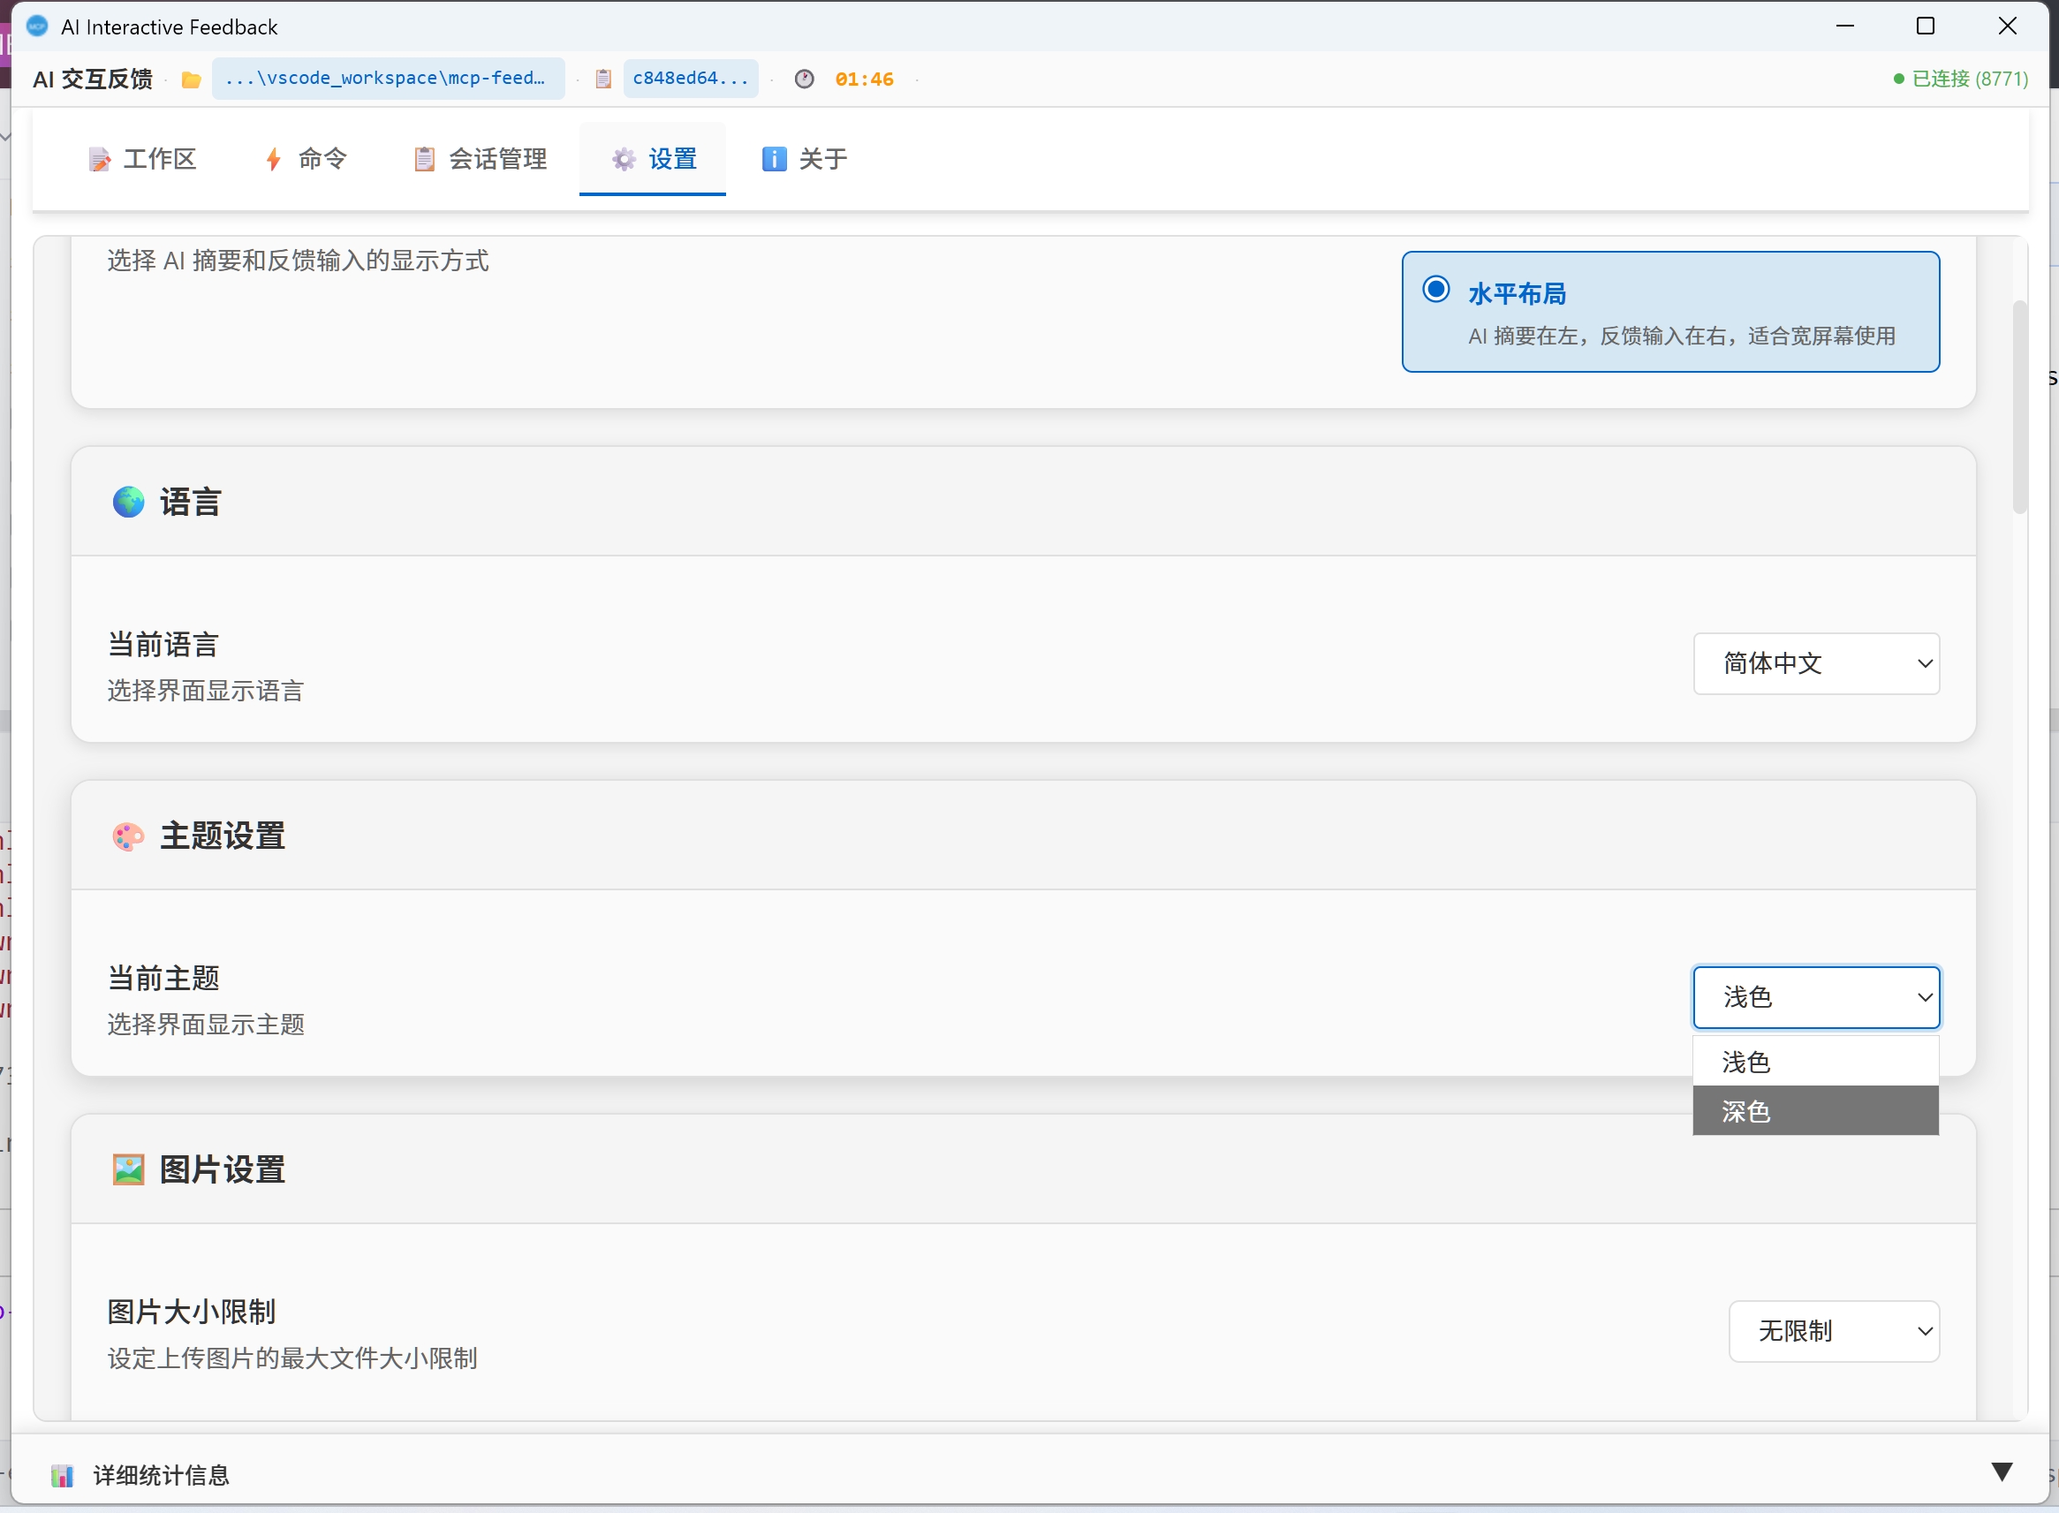Open the 关于 tab
Viewport: 2059px width, 1513px height.
pos(804,159)
